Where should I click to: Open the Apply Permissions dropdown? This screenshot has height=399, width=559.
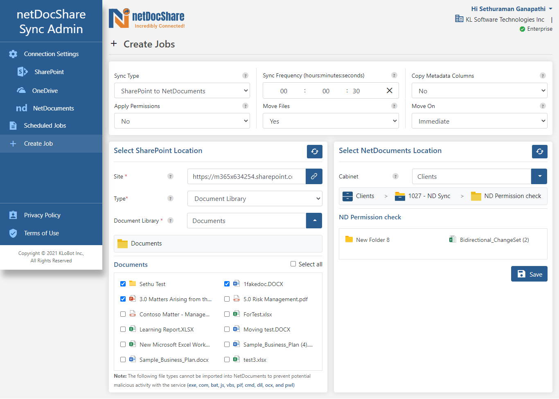(x=182, y=121)
